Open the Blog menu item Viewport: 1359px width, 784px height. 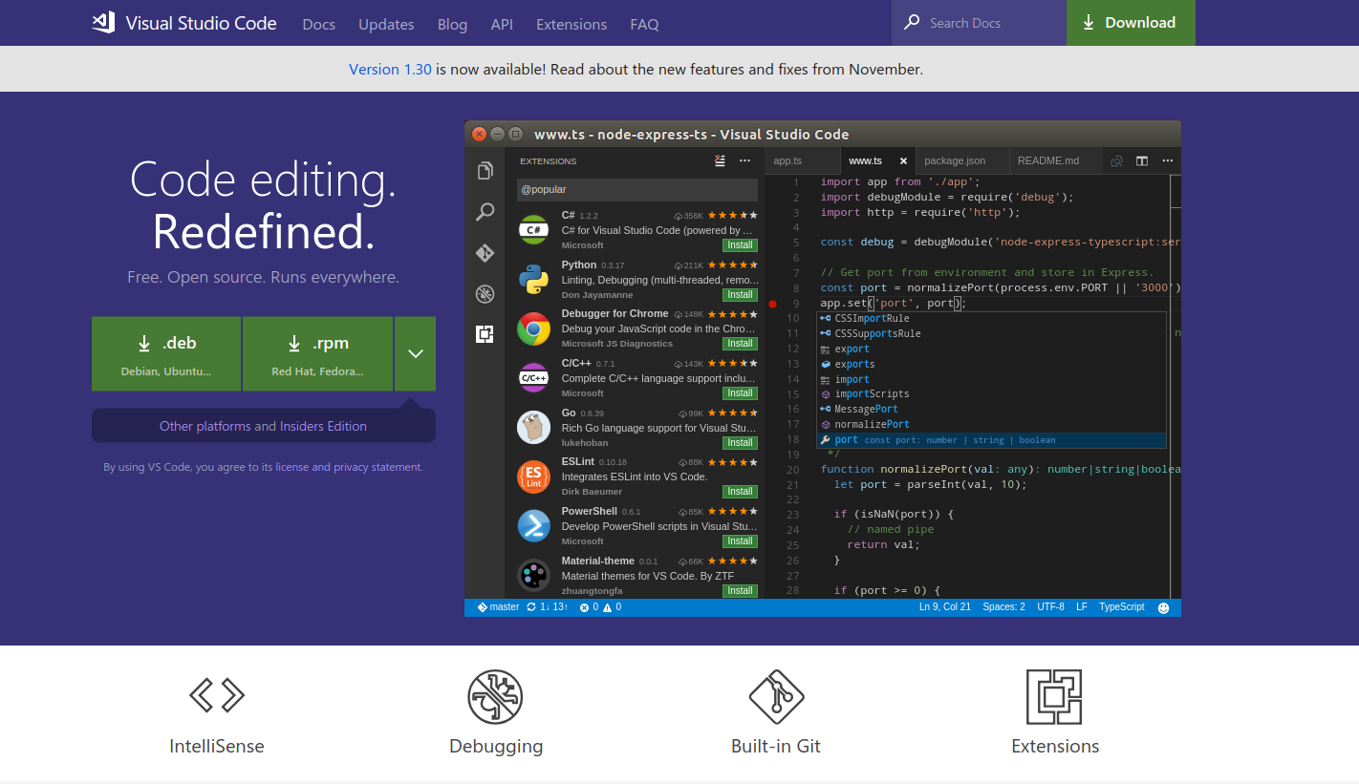click(452, 24)
